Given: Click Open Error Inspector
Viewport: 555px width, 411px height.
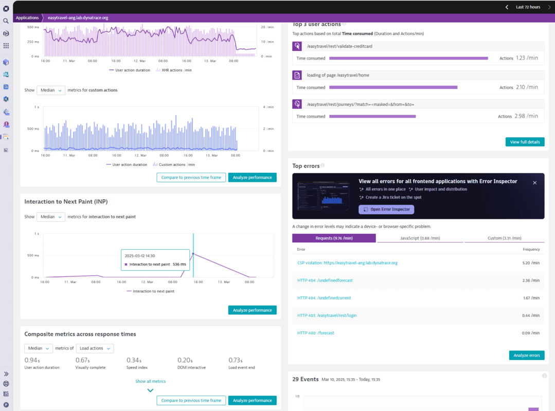Looking at the screenshot, I should [x=386, y=209].
